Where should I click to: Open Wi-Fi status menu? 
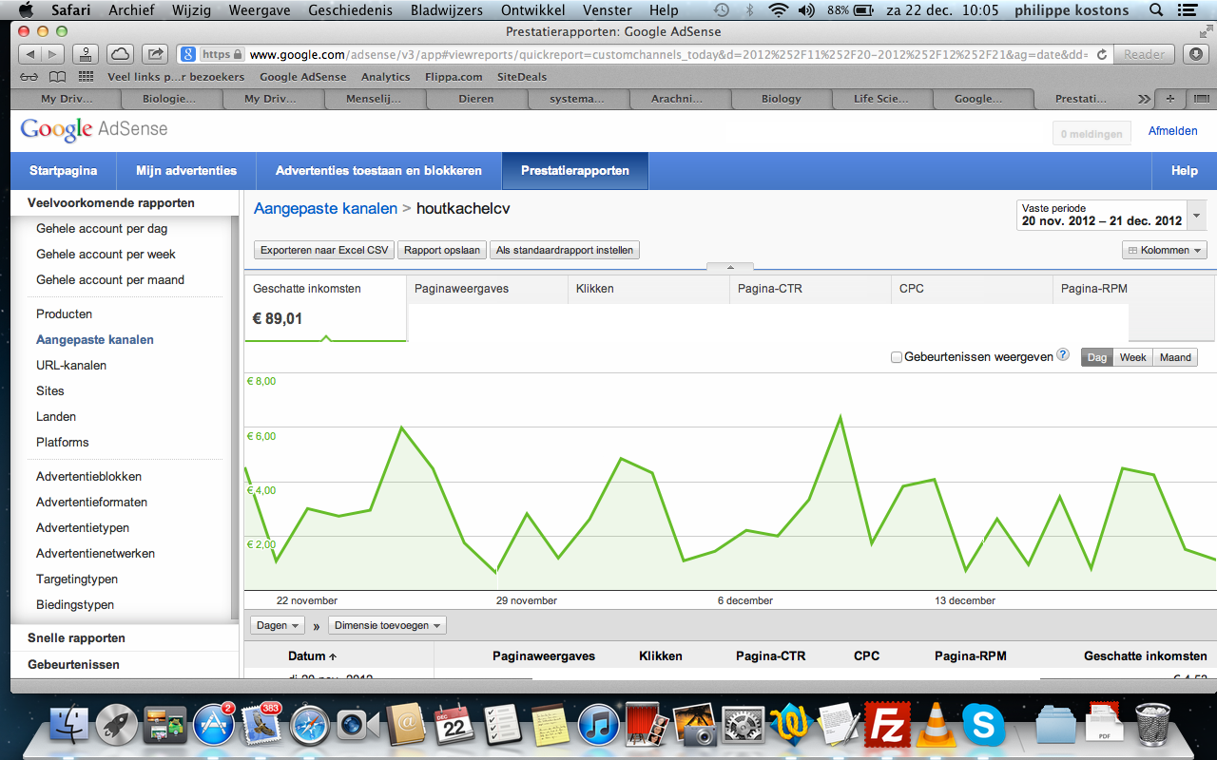[x=779, y=10]
